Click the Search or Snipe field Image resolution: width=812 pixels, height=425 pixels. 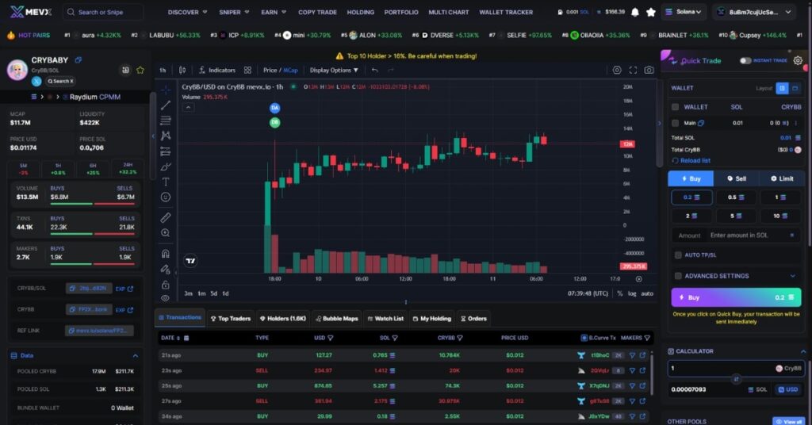coord(103,12)
